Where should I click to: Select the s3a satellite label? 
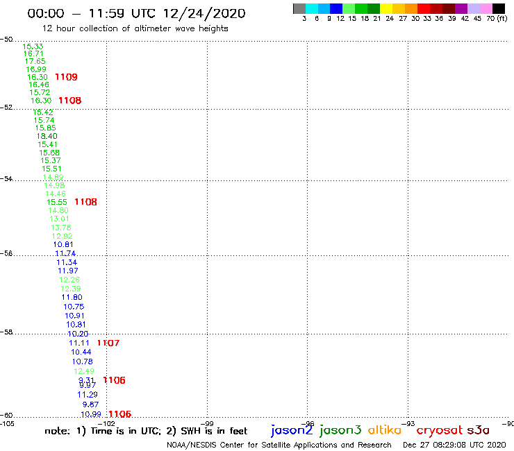pos(479,430)
